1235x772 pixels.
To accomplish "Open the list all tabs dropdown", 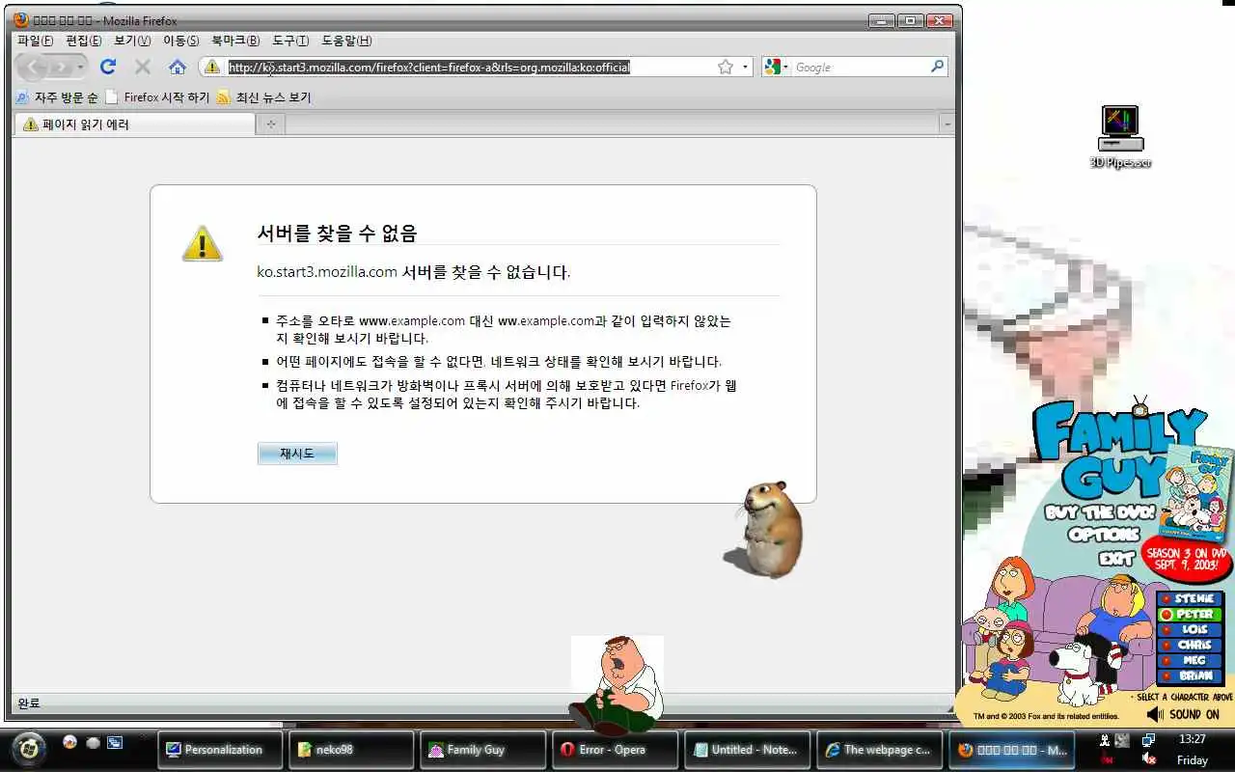I will tap(947, 124).
